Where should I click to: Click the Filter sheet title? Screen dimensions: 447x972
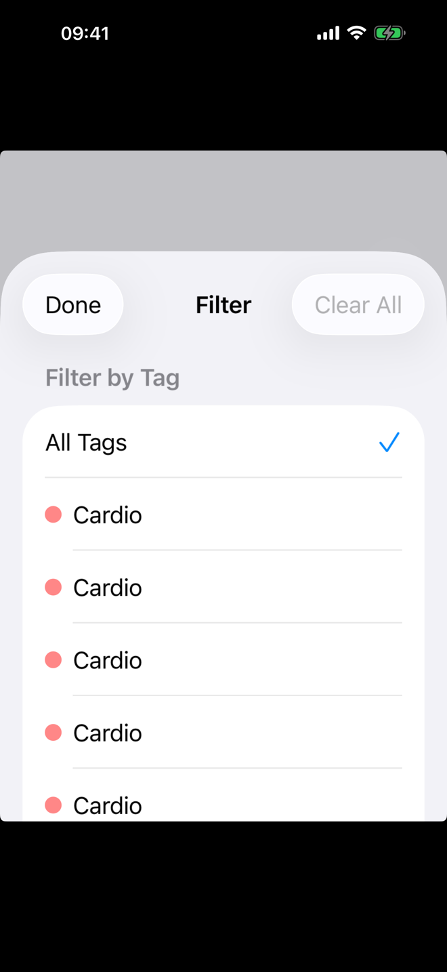(x=223, y=305)
